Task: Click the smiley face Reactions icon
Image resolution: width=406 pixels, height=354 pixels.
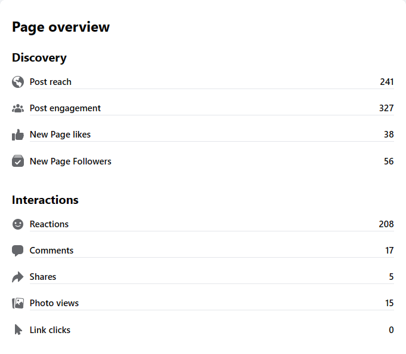Action: [x=18, y=224]
